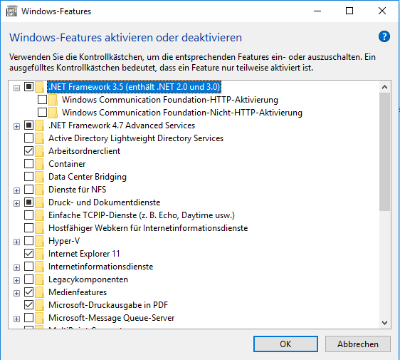Select the Druck- und Dokumentdienste label
Image resolution: width=400 pixels, height=360 pixels.
coord(105,202)
